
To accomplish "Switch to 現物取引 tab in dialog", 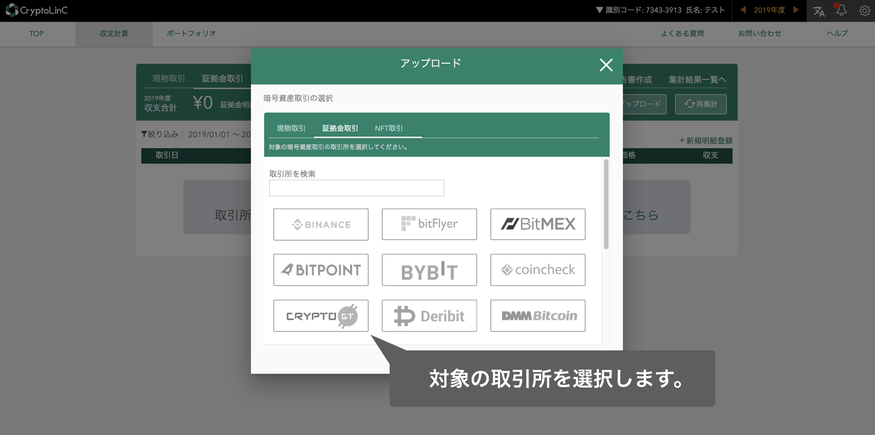I will (291, 128).
